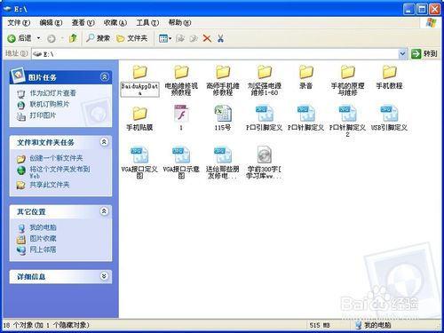Collapse the 其它位置 panel
This screenshot has height=333, width=444.
tap(104, 211)
